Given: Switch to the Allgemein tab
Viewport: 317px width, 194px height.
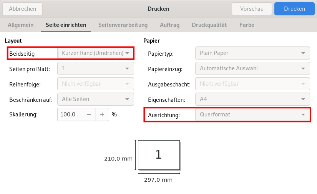Looking at the screenshot, I should (x=20, y=25).
